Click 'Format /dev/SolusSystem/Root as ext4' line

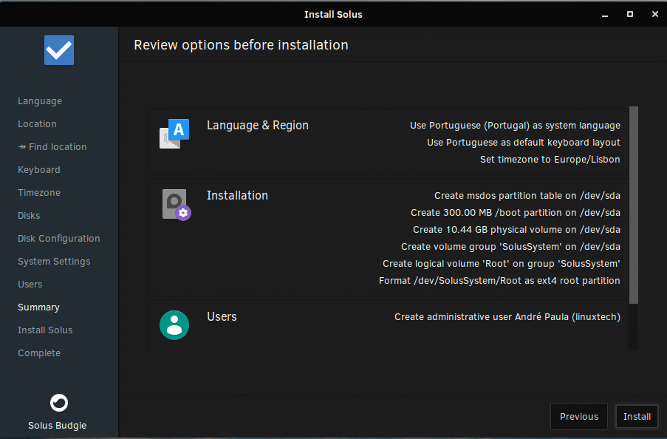pos(499,281)
